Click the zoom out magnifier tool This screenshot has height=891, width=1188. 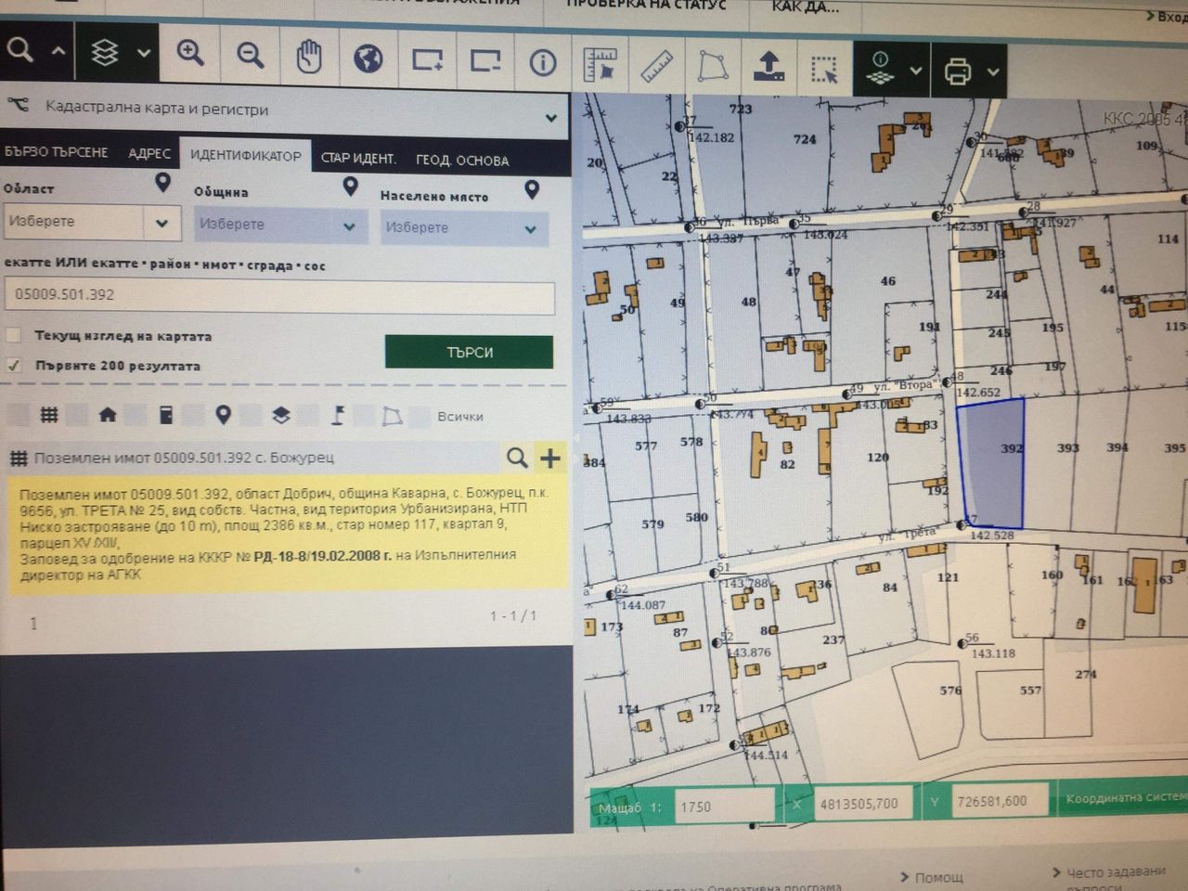coord(250,56)
